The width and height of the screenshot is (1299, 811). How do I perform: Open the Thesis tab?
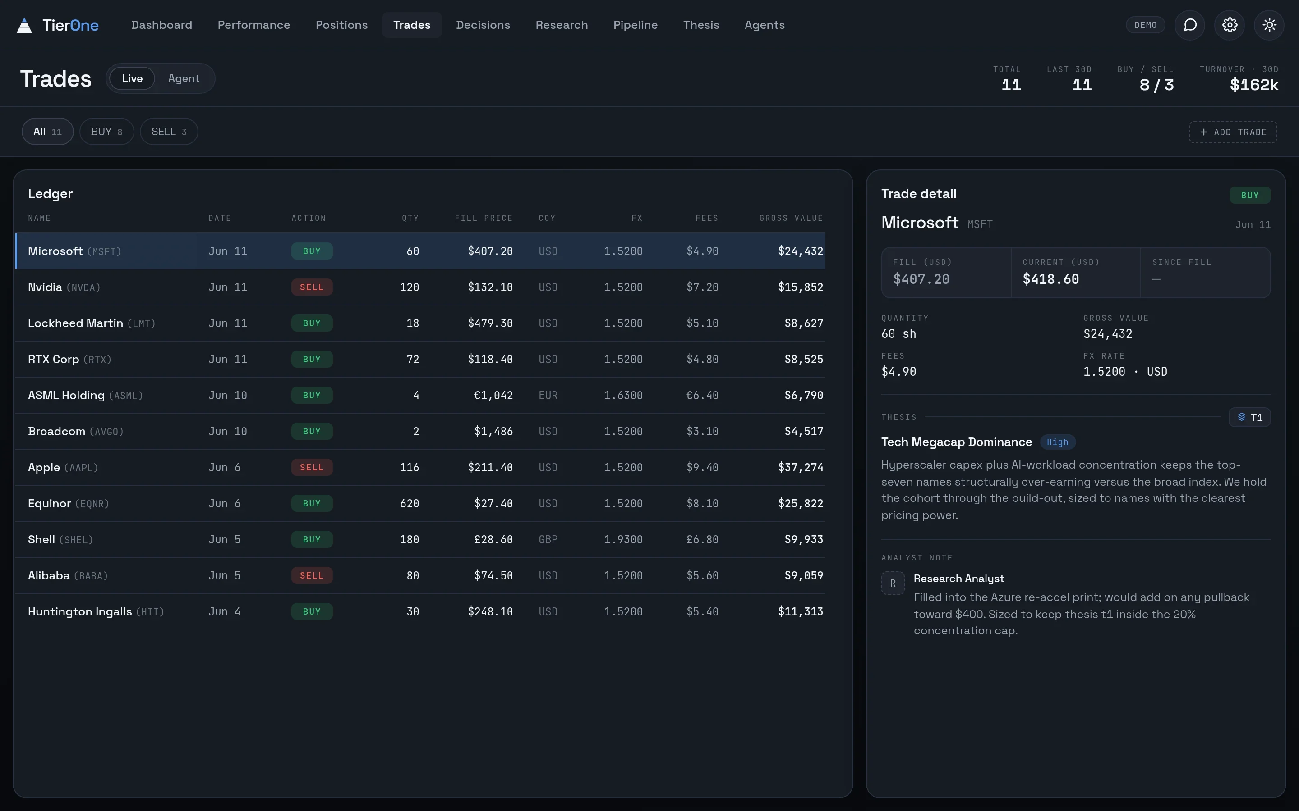pos(701,25)
